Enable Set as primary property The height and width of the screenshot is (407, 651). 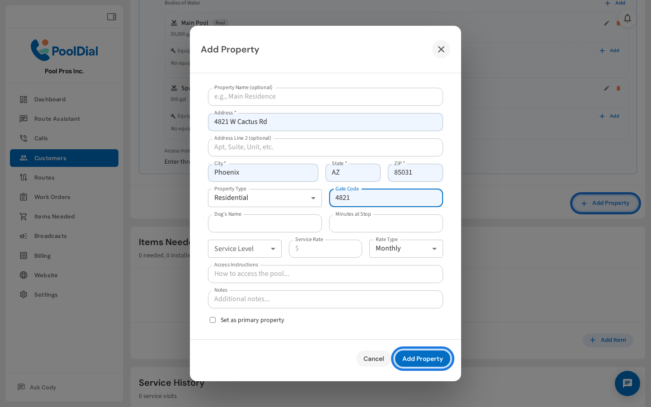pos(212,320)
